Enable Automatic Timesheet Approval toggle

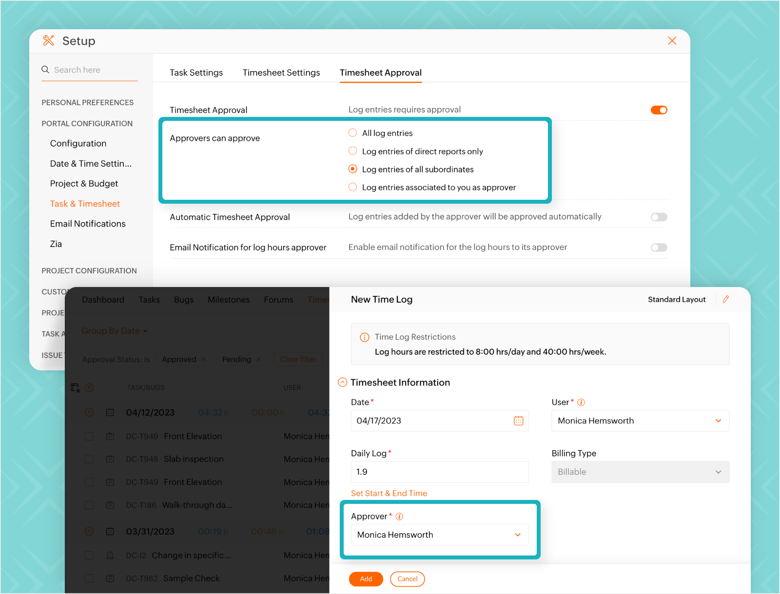click(x=659, y=217)
